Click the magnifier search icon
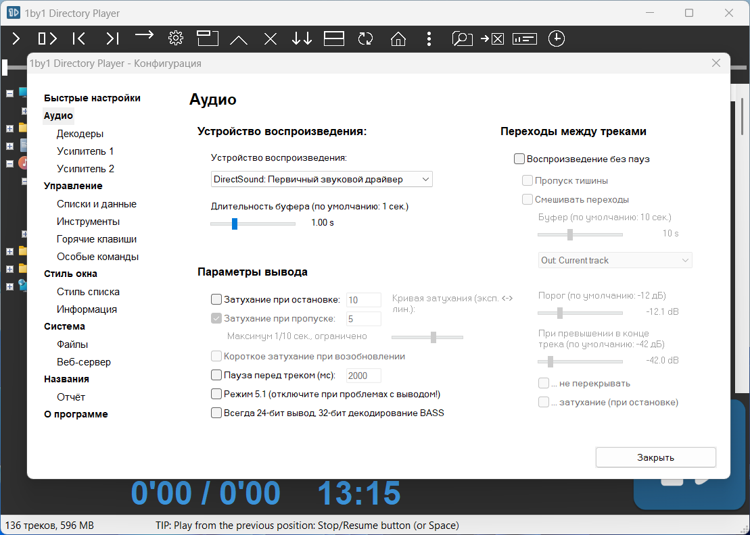Screen dimensions: 750x535 pos(462,39)
